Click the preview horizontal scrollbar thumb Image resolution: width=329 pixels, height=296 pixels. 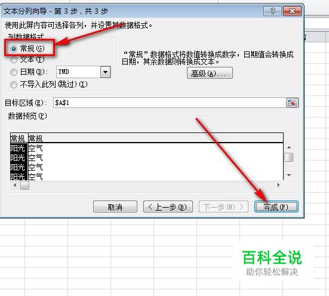[24, 185]
